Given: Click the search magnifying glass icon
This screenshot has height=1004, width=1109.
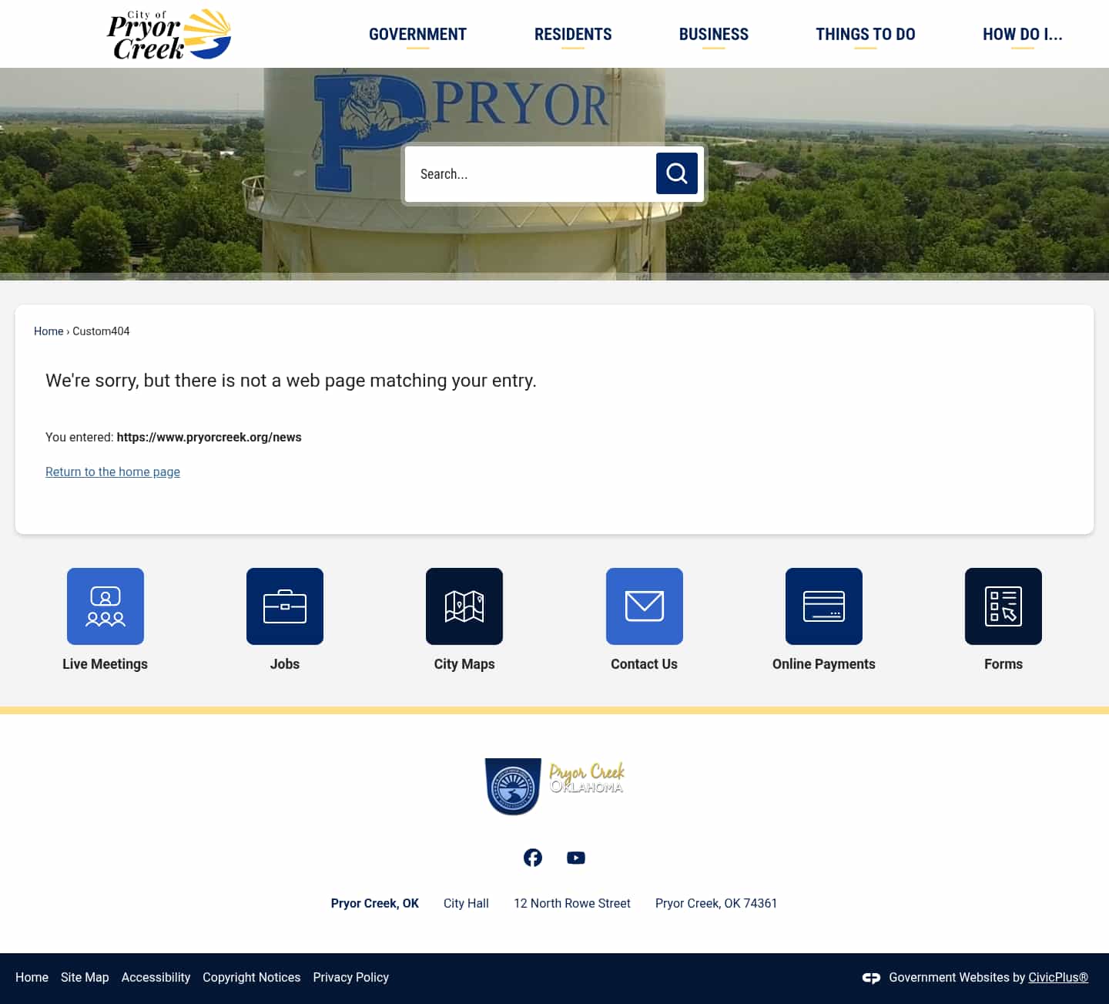Looking at the screenshot, I should [x=676, y=173].
